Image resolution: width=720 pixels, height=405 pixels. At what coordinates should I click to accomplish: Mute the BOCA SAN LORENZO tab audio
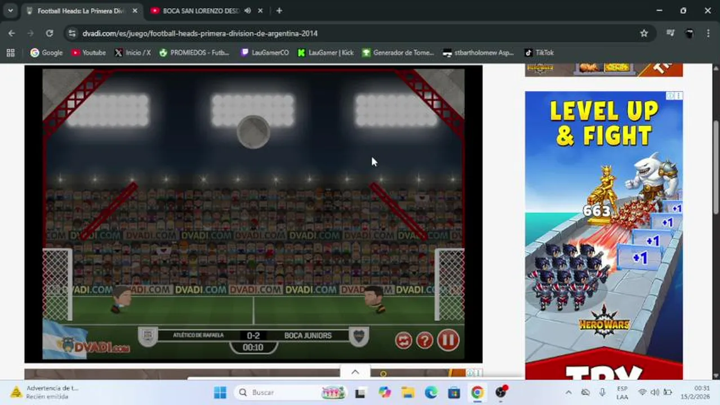(x=247, y=11)
